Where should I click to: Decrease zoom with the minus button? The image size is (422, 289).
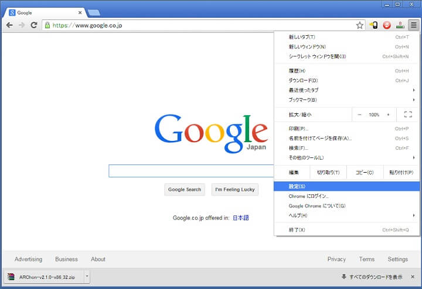tap(359, 115)
